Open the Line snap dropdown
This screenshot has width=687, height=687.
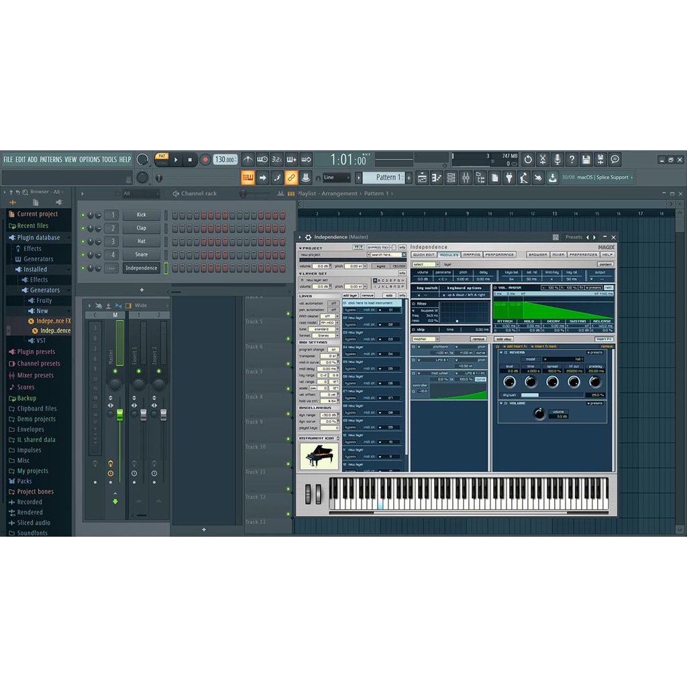(x=337, y=177)
